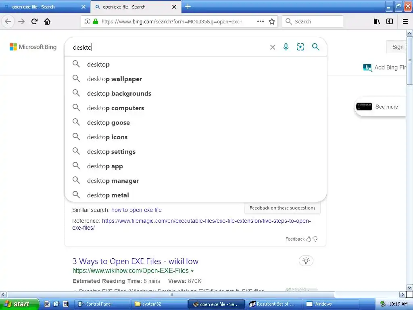The width and height of the screenshot is (413, 310).
Task: Clear the Bing search box with X
Action: [273, 47]
